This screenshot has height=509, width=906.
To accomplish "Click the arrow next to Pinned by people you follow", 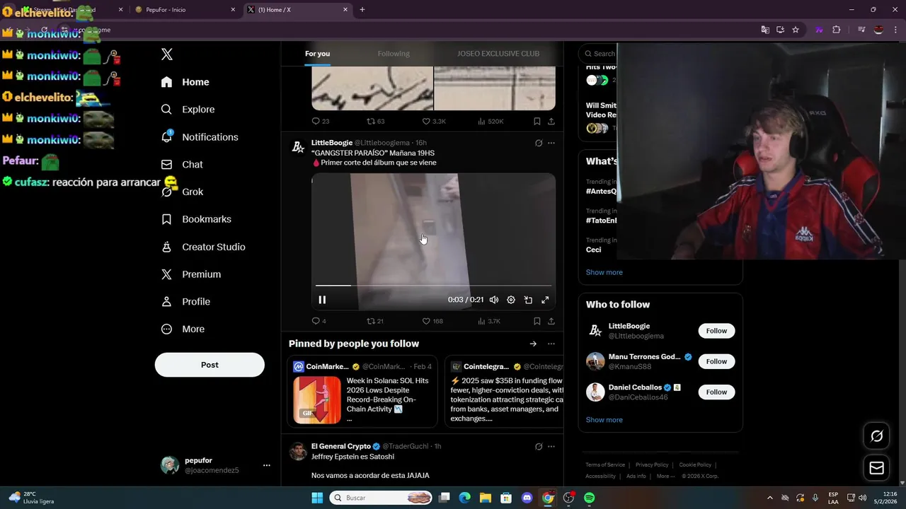I will (533, 344).
